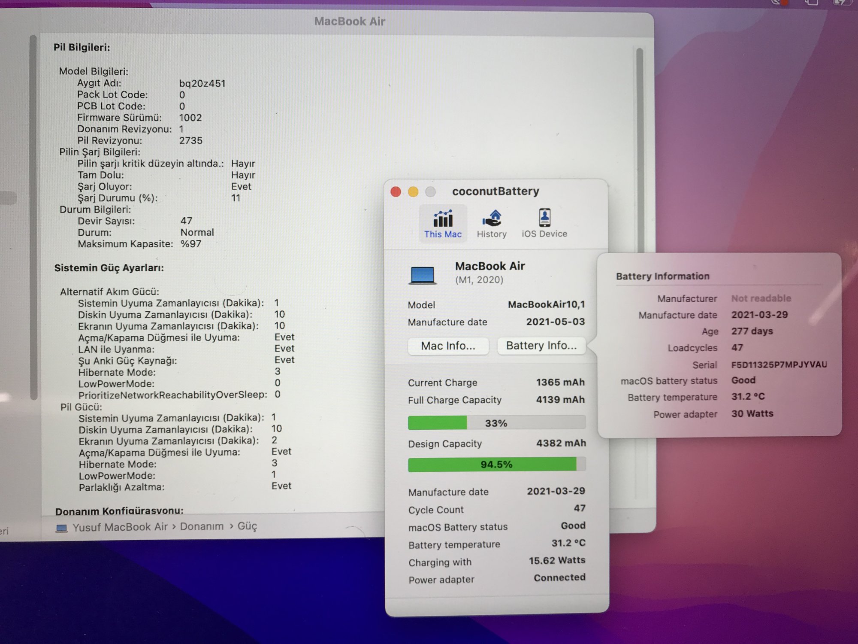Click Güç in the breadcrumb path
This screenshot has width=858, height=644.
[x=247, y=526]
